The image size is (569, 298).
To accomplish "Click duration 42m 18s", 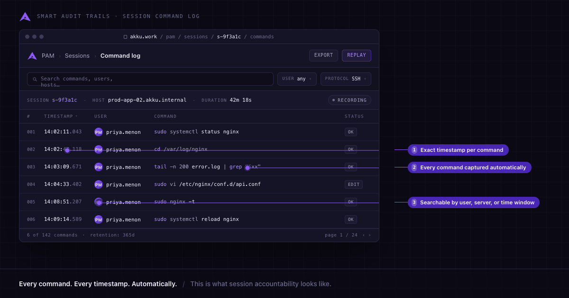I will click(241, 100).
